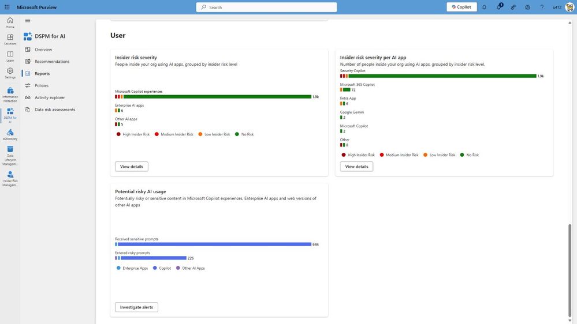Click the connections icon left of the settings gear

tap(513, 7)
